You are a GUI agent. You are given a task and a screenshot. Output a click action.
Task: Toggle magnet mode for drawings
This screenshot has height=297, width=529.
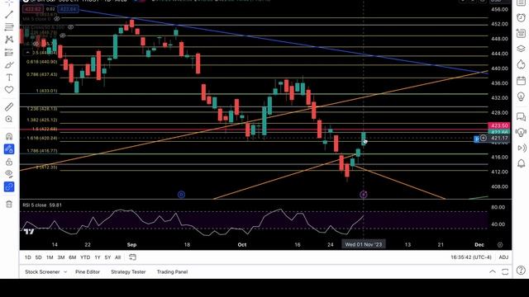tap(9, 136)
